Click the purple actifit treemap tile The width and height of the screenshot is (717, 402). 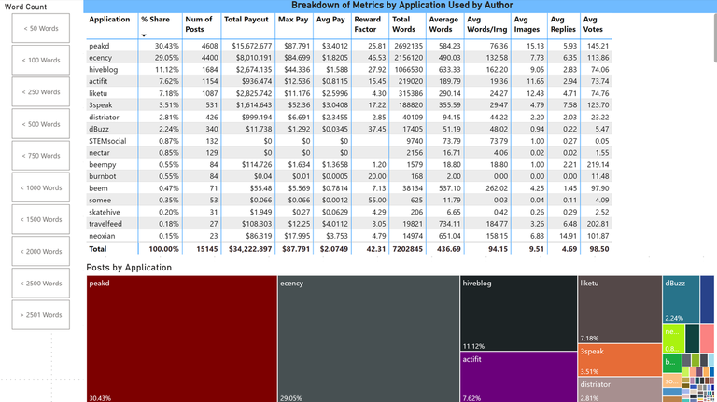click(x=518, y=377)
